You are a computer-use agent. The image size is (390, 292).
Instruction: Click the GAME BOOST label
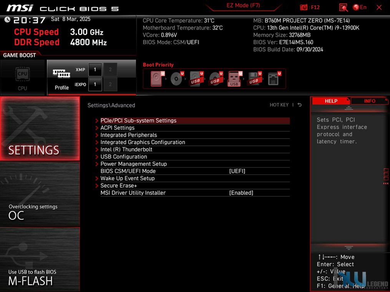19,55
